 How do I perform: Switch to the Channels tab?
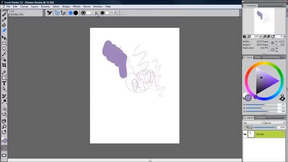[x=260, y=118]
